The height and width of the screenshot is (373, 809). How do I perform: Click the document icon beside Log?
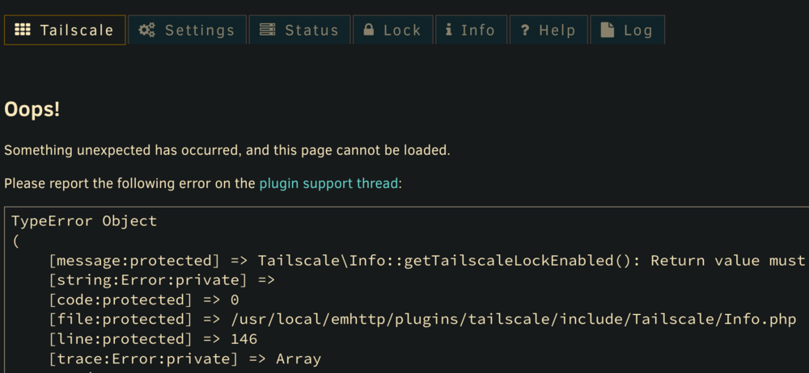point(608,30)
